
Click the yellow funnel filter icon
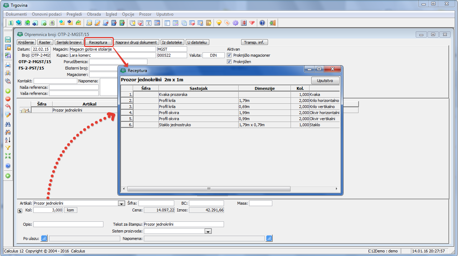point(8,148)
